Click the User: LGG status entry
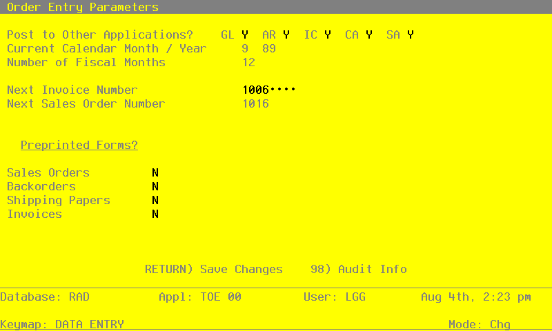552x331 pixels. [x=335, y=297]
